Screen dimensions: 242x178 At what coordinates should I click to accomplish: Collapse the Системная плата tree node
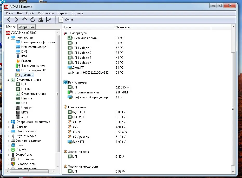8,80
